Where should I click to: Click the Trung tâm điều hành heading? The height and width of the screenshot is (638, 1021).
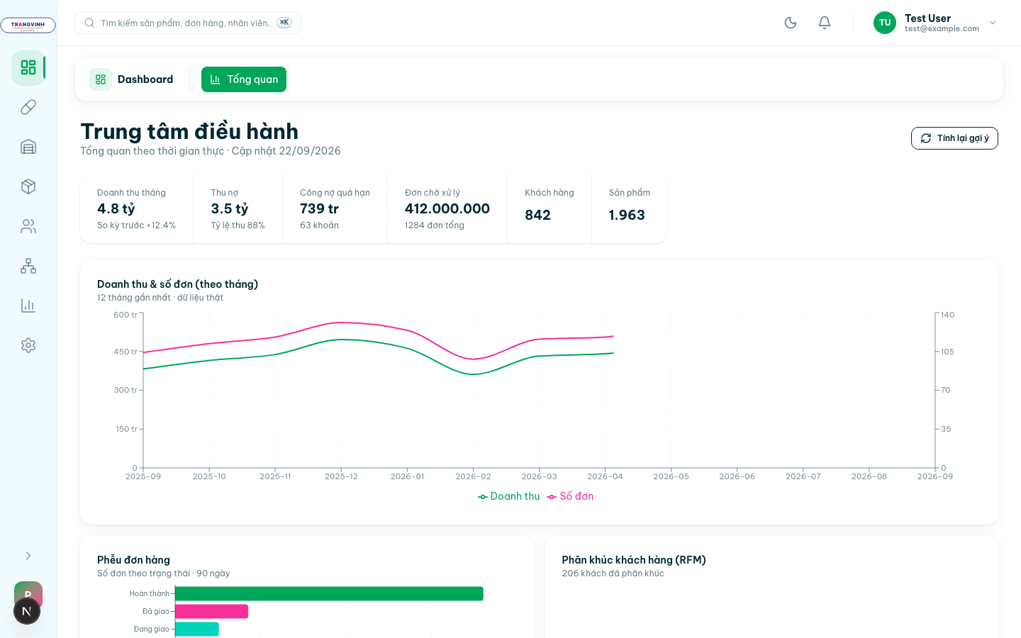189,131
